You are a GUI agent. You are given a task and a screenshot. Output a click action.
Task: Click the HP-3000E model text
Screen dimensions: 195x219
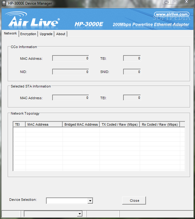pos(89,24)
